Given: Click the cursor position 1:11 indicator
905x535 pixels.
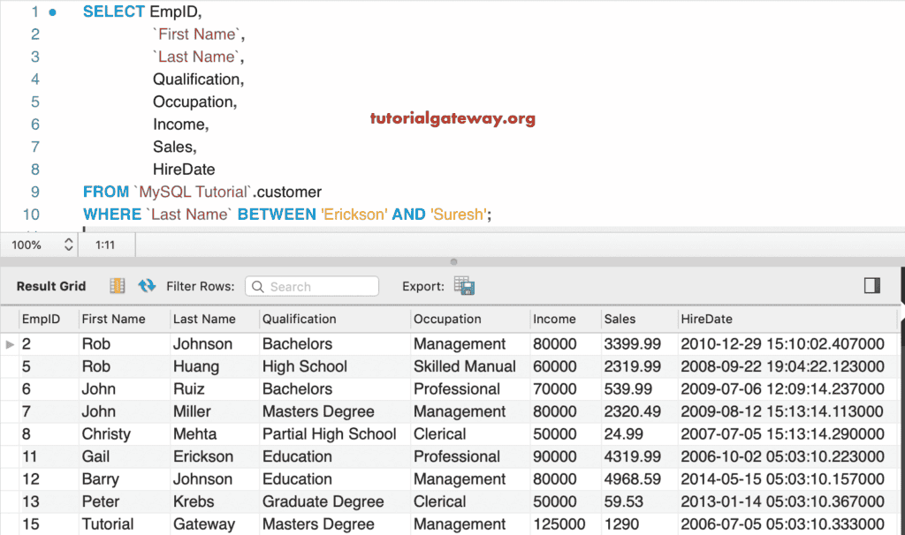Looking at the screenshot, I should click(105, 245).
